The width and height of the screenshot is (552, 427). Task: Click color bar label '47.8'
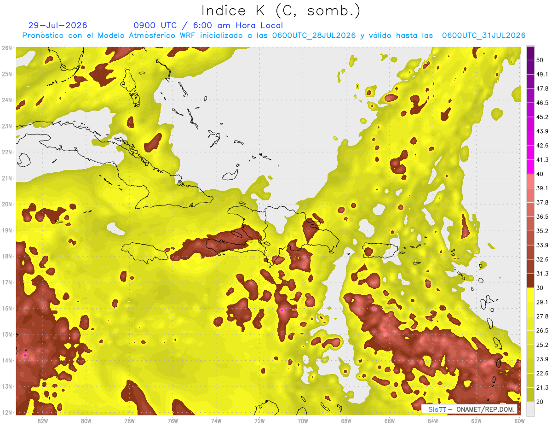[542, 88]
